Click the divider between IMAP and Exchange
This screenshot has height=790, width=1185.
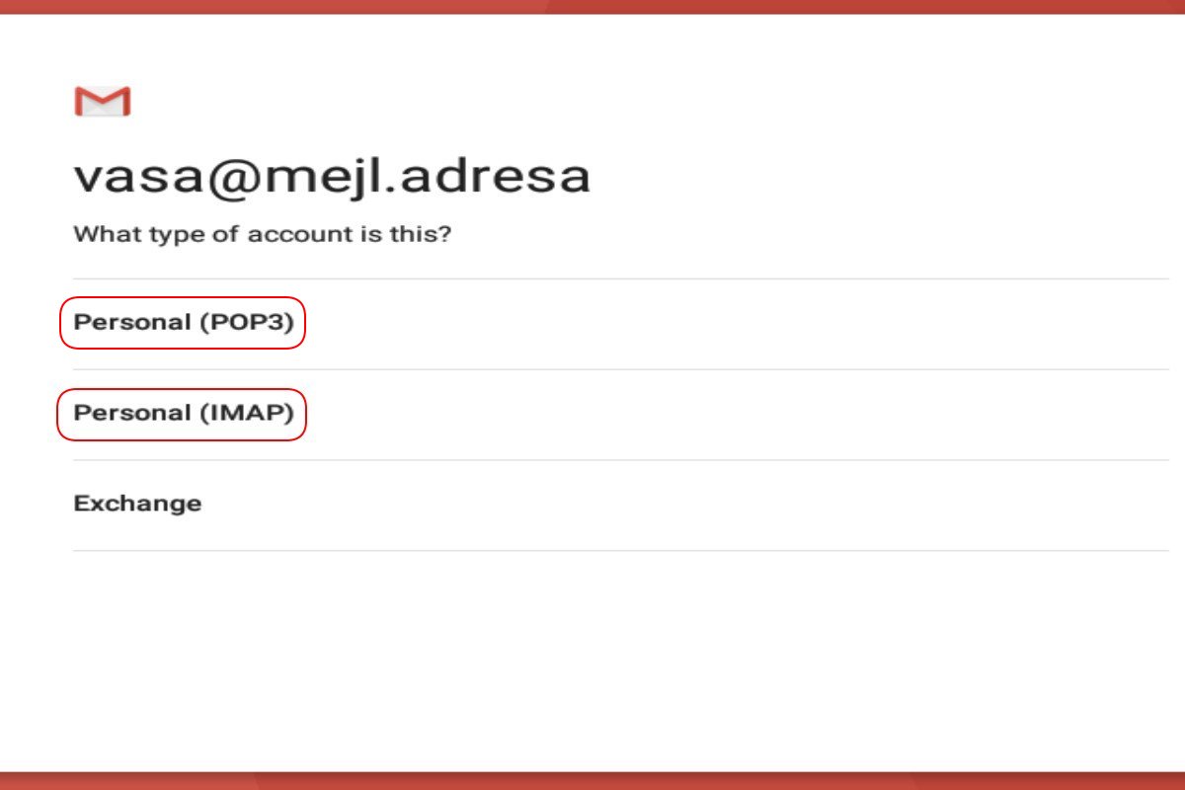[x=621, y=459]
